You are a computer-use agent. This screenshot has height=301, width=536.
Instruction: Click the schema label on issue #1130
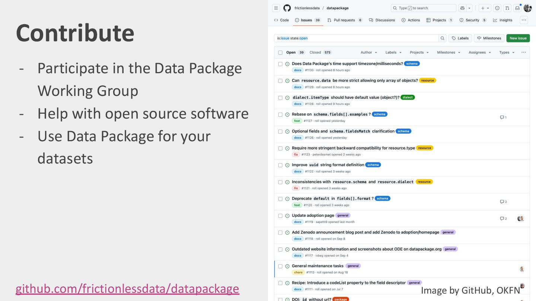coord(412,64)
